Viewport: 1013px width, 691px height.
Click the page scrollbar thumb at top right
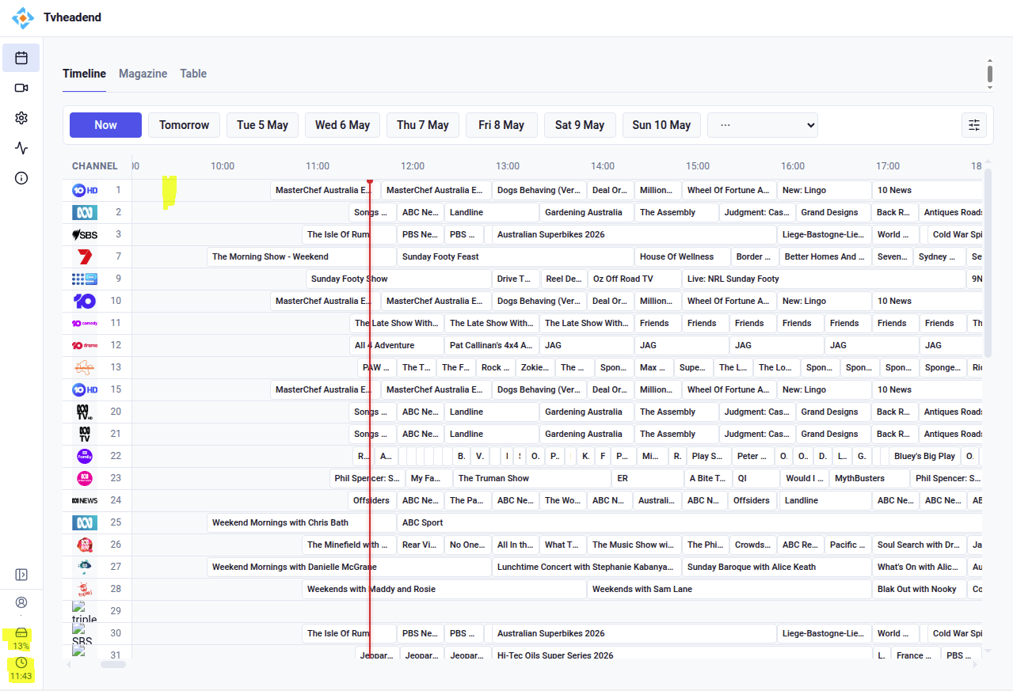pyautogui.click(x=990, y=74)
